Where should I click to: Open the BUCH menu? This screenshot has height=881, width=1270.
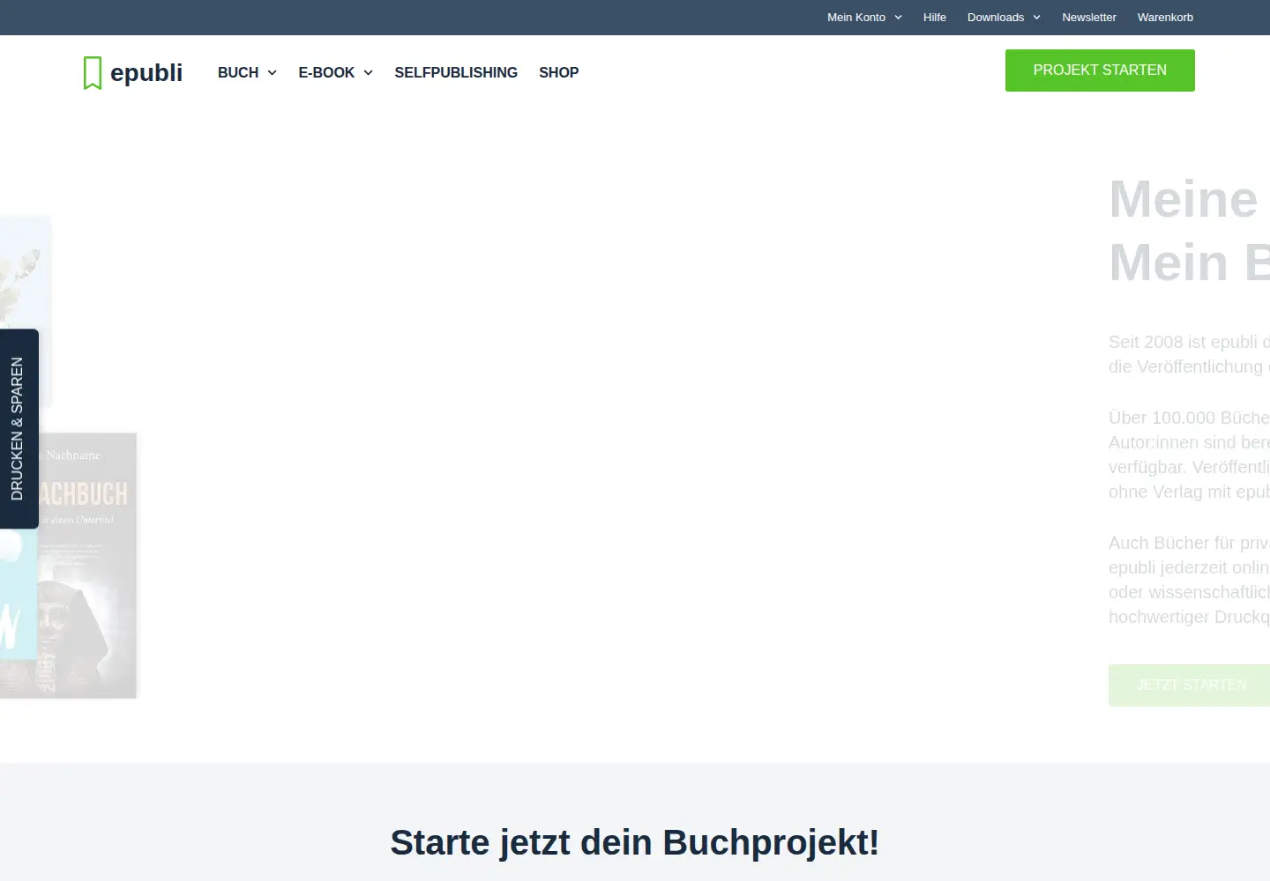click(238, 72)
